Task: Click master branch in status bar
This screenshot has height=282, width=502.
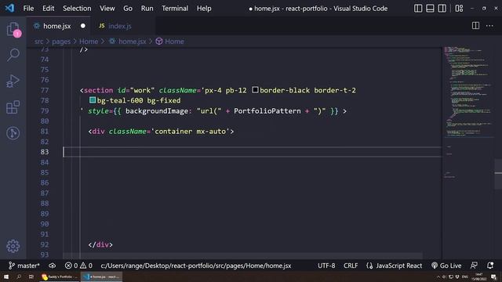Action: pos(24,266)
